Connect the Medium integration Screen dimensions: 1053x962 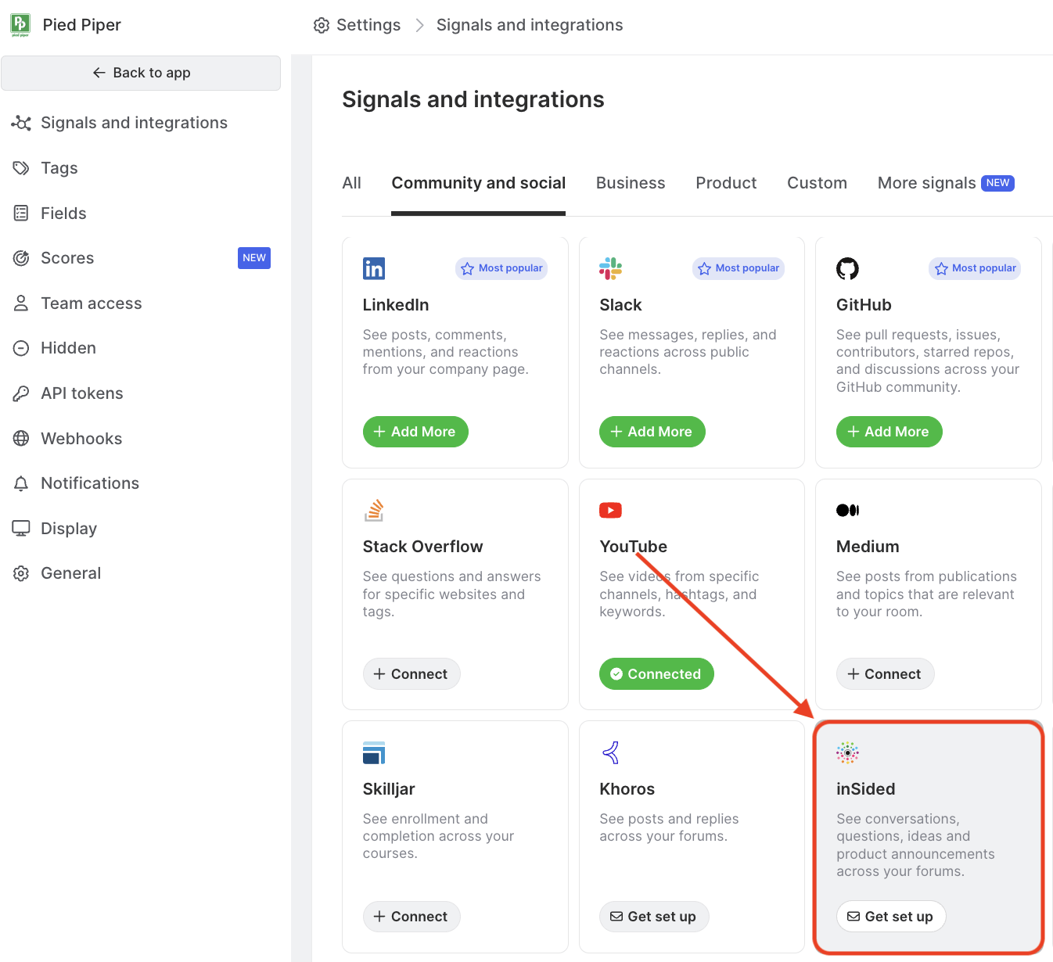point(885,674)
